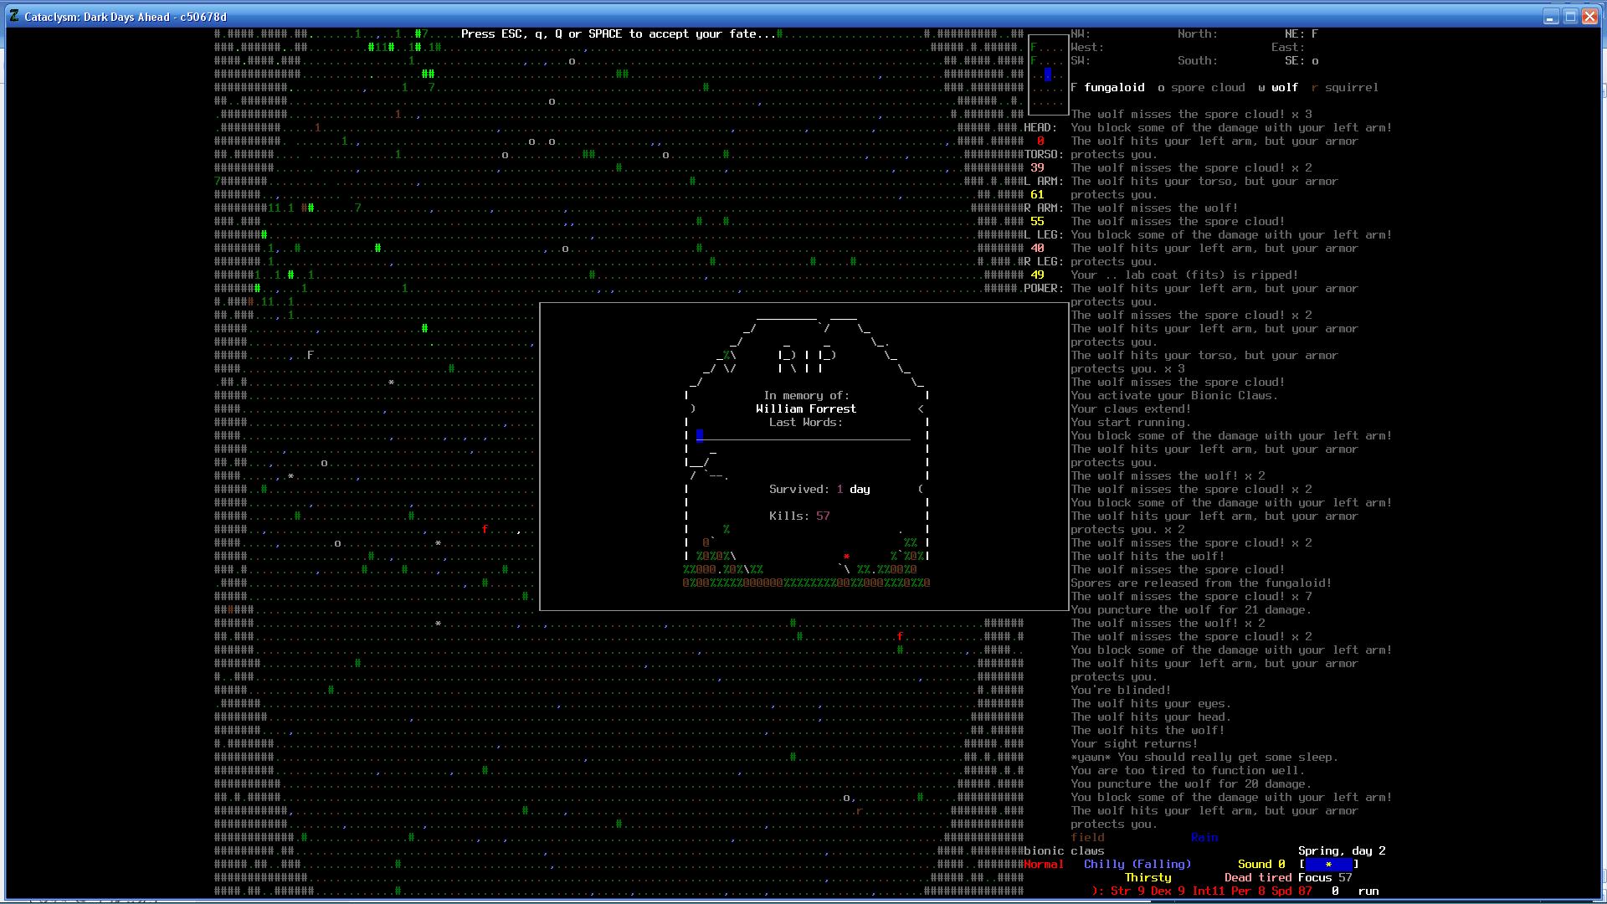Click the William Forrest name on tombstone

click(x=805, y=409)
